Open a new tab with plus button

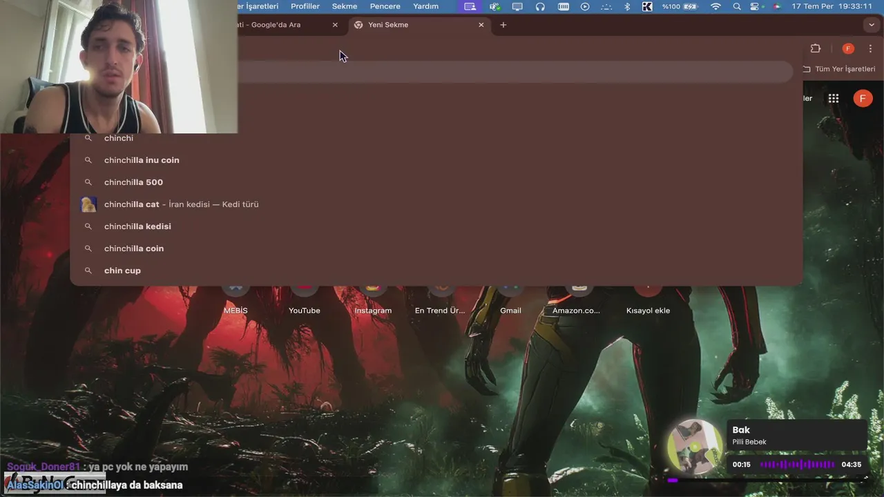coord(503,25)
